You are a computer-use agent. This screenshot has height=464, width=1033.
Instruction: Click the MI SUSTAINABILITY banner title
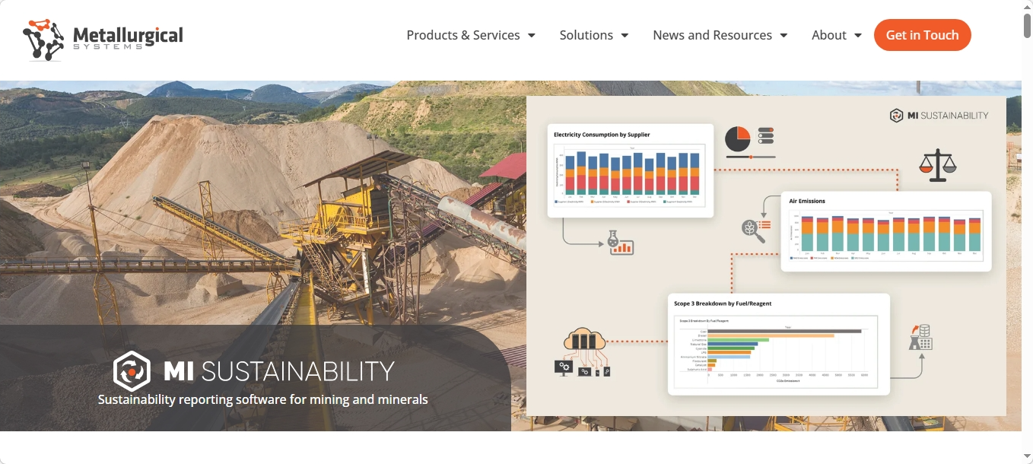[x=279, y=371]
